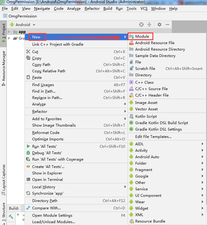The height and width of the screenshot is (225, 207).
Task: Click the Build hammer icon
Action: click(11, 216)
